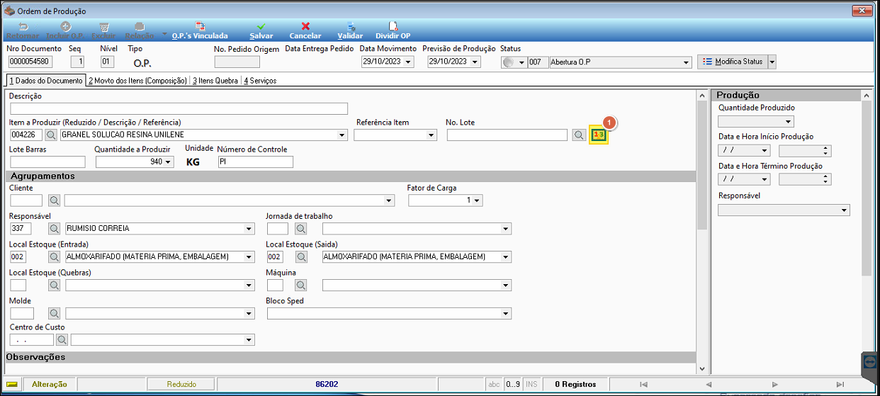Click the Reduzido button in status bar
Image resolution: width=880 pixels, height=396 pixels.
click(181, 384)
